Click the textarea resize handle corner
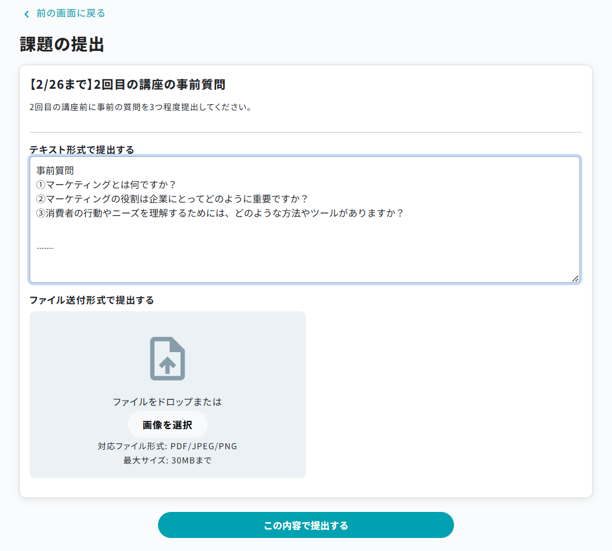612x551 pixels. (575, 278)
